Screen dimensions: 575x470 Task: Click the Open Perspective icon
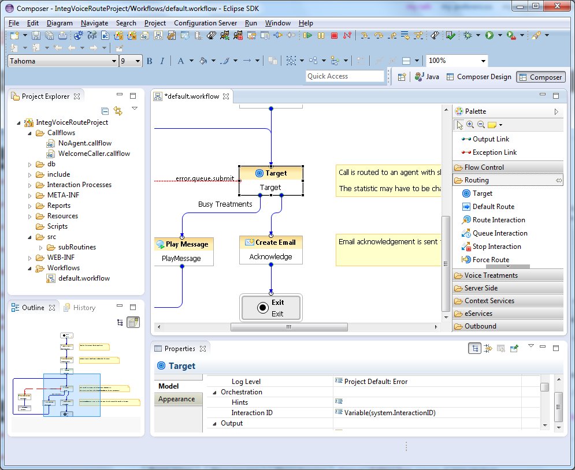pos(402,77)
